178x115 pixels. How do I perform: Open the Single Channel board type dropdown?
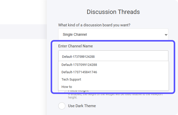tap(109, 34)
